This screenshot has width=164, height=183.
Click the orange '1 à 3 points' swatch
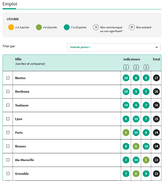coord(11,27)
